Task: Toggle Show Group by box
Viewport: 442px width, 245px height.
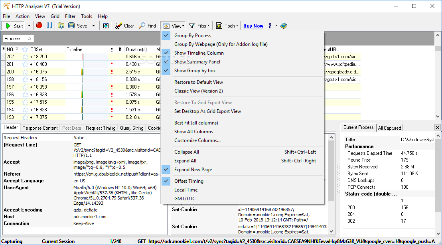Action: tap(195, 71)
